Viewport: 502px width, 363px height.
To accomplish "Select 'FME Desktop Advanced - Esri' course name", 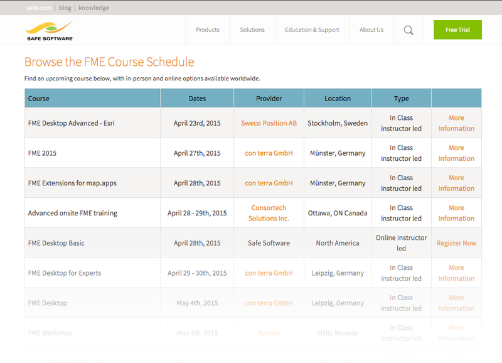I will 71,123.
